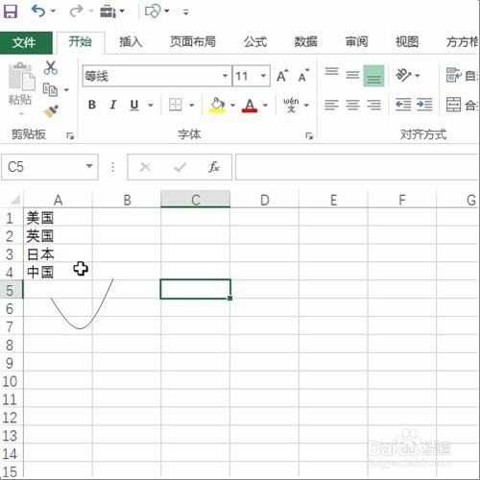Toggle Bold formatting

tap(92, 105)
